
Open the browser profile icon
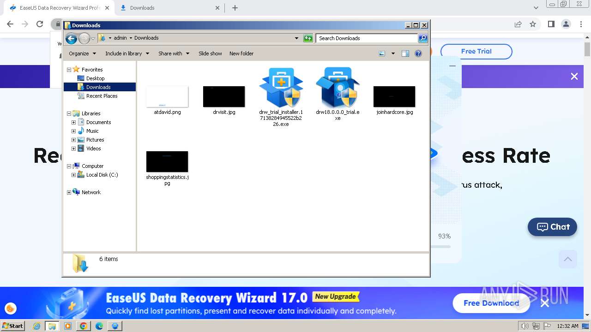point(566,24)
